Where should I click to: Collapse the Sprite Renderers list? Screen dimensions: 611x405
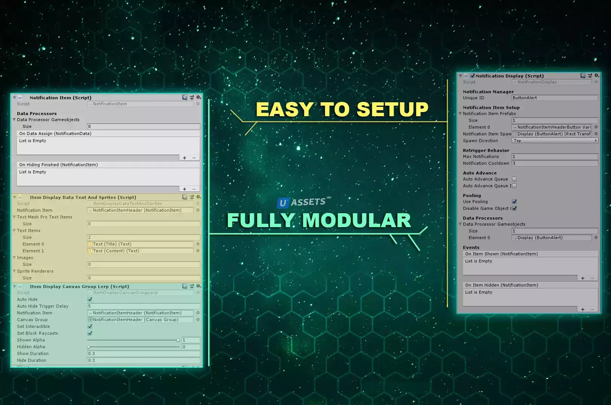[x=14, y=271]
